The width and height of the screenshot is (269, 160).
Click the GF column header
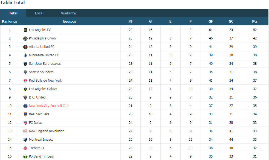coord(211,21)
